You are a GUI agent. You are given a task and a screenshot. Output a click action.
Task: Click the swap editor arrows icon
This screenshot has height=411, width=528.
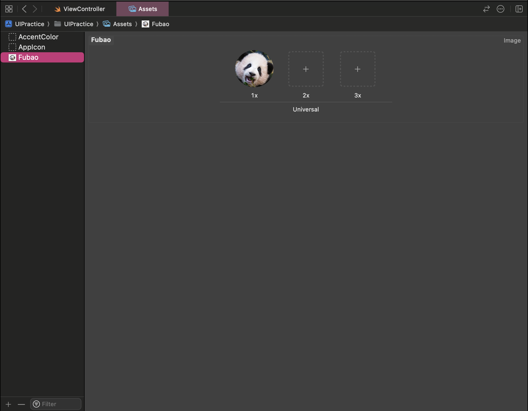click(486, 9)
